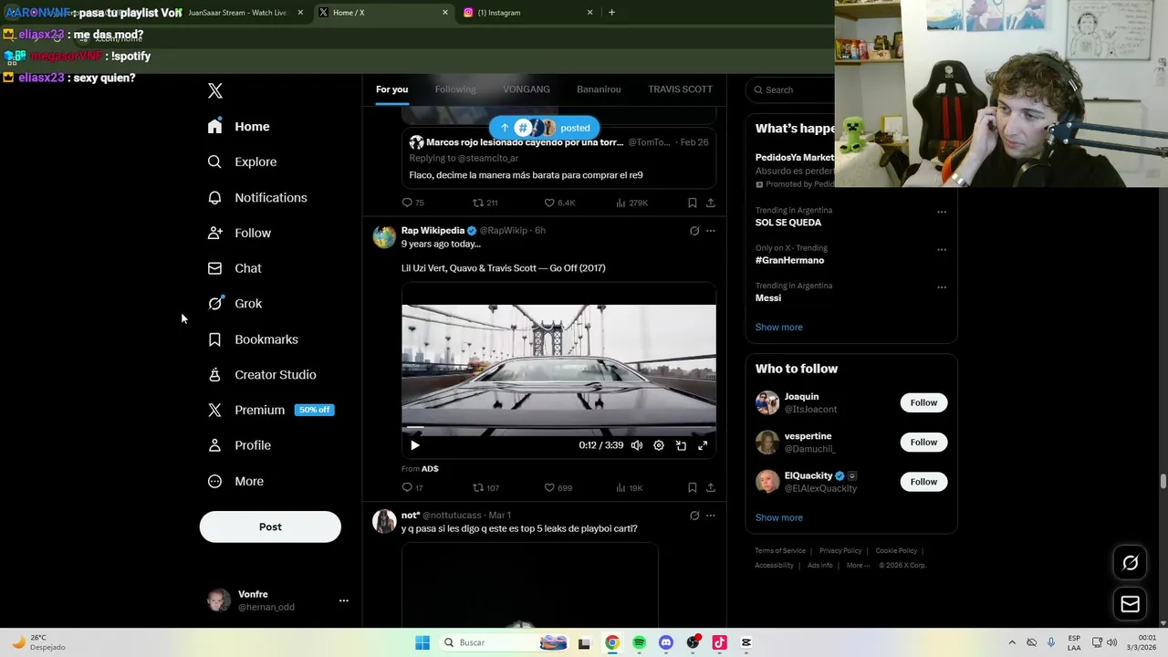Open the Privacy Policy link
1168x657 pixels.
(840, 551)
